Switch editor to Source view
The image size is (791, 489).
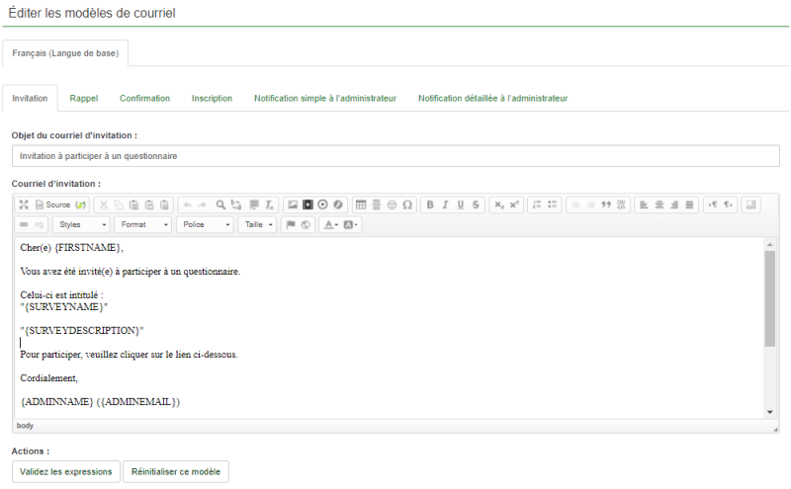pos(52,204)
